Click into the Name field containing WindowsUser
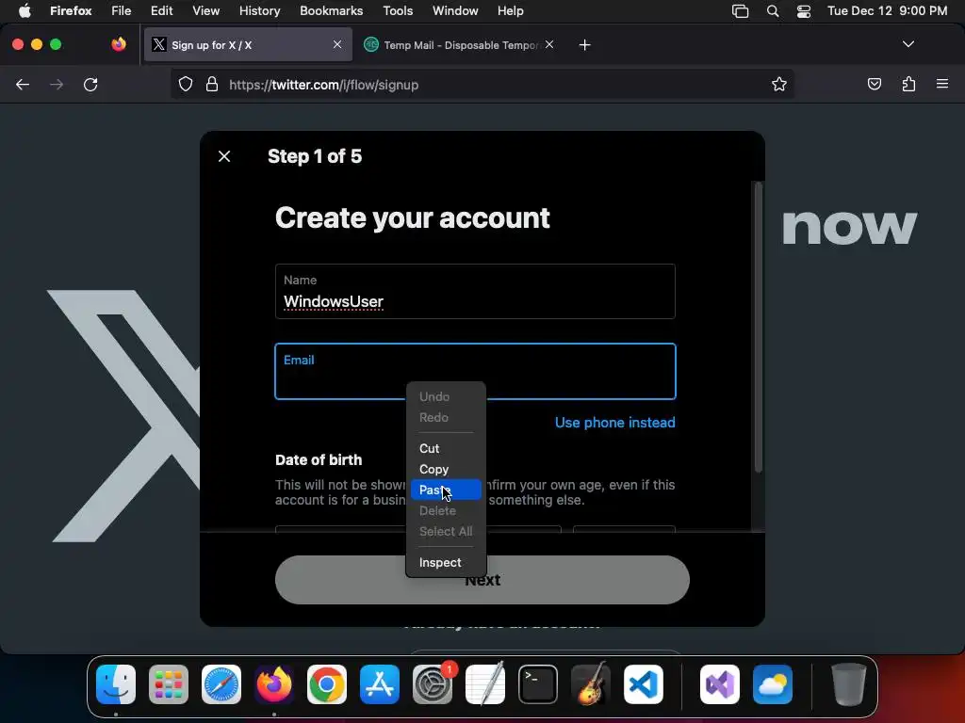965x723 pixels. (x=475, y=292)
